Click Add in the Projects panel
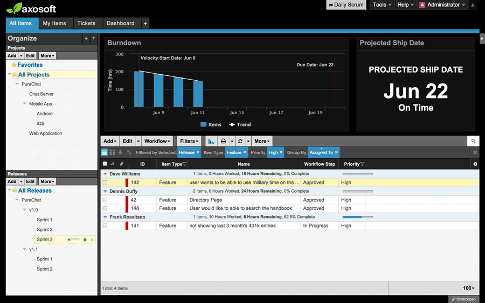 [x=12, y=55]
